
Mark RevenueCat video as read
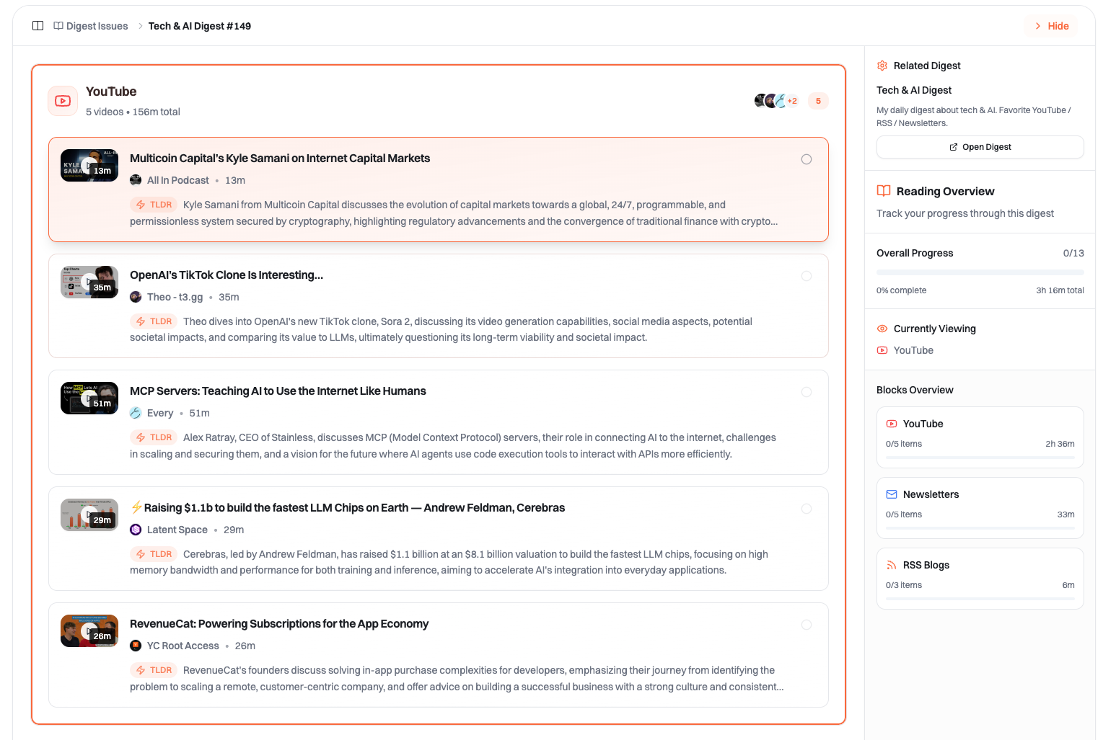point(807,625)
